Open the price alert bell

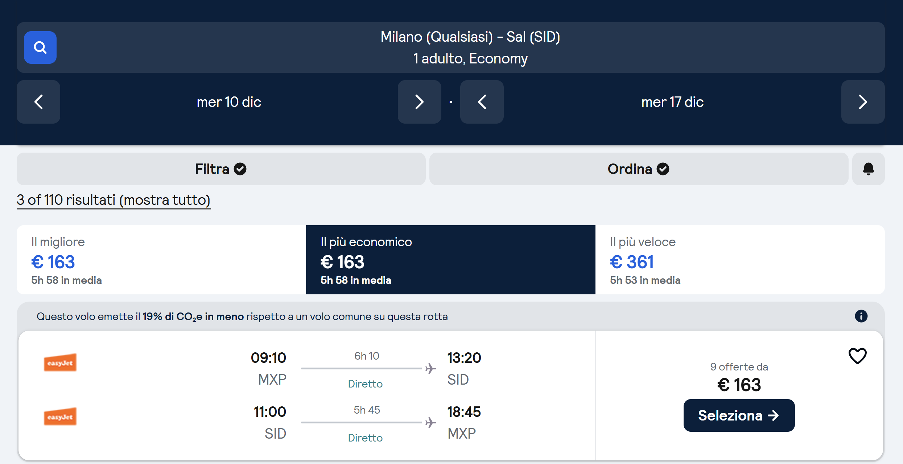coord(868,169)
